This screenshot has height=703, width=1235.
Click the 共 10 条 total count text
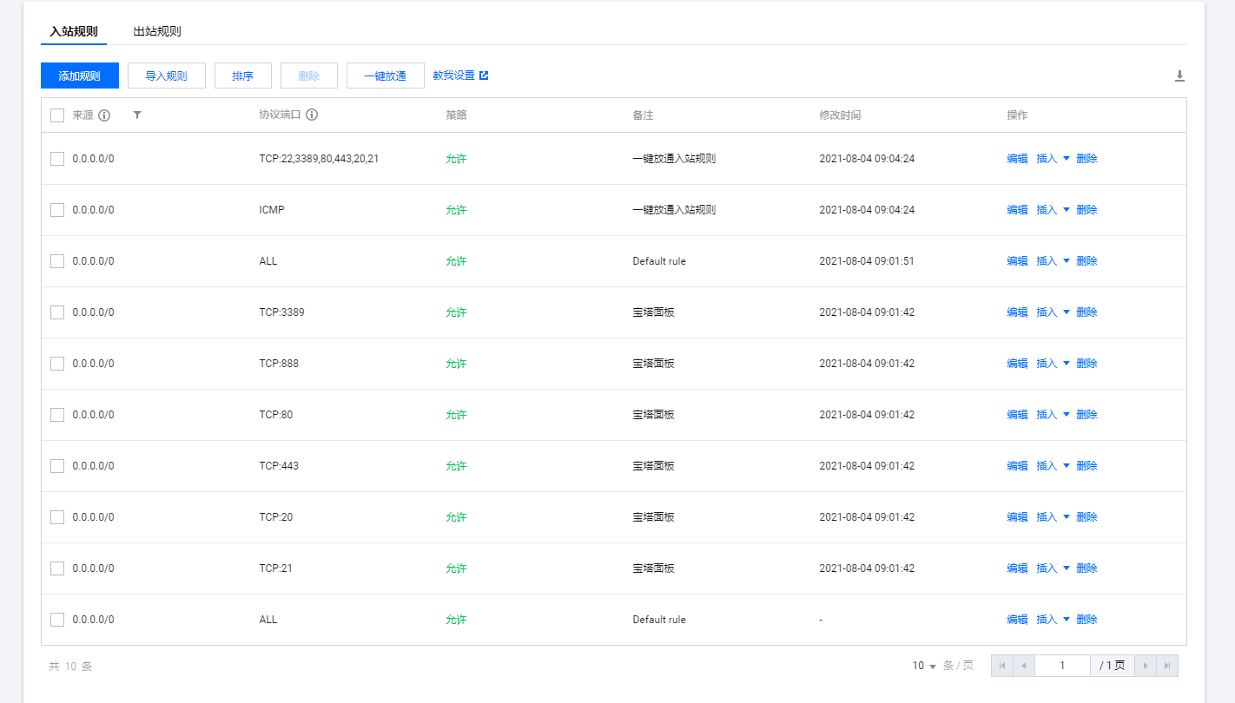(70, 667)
